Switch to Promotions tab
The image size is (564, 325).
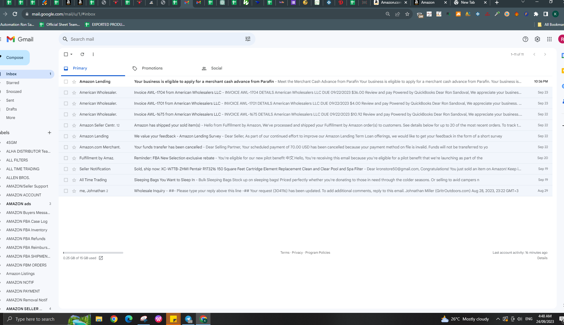pyautogui.click(x=152, y=68)
